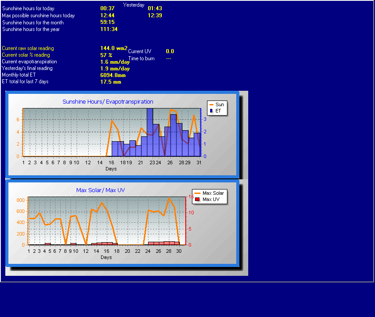
Task: Click the red Max UV legend square
Action: [197, 199]
